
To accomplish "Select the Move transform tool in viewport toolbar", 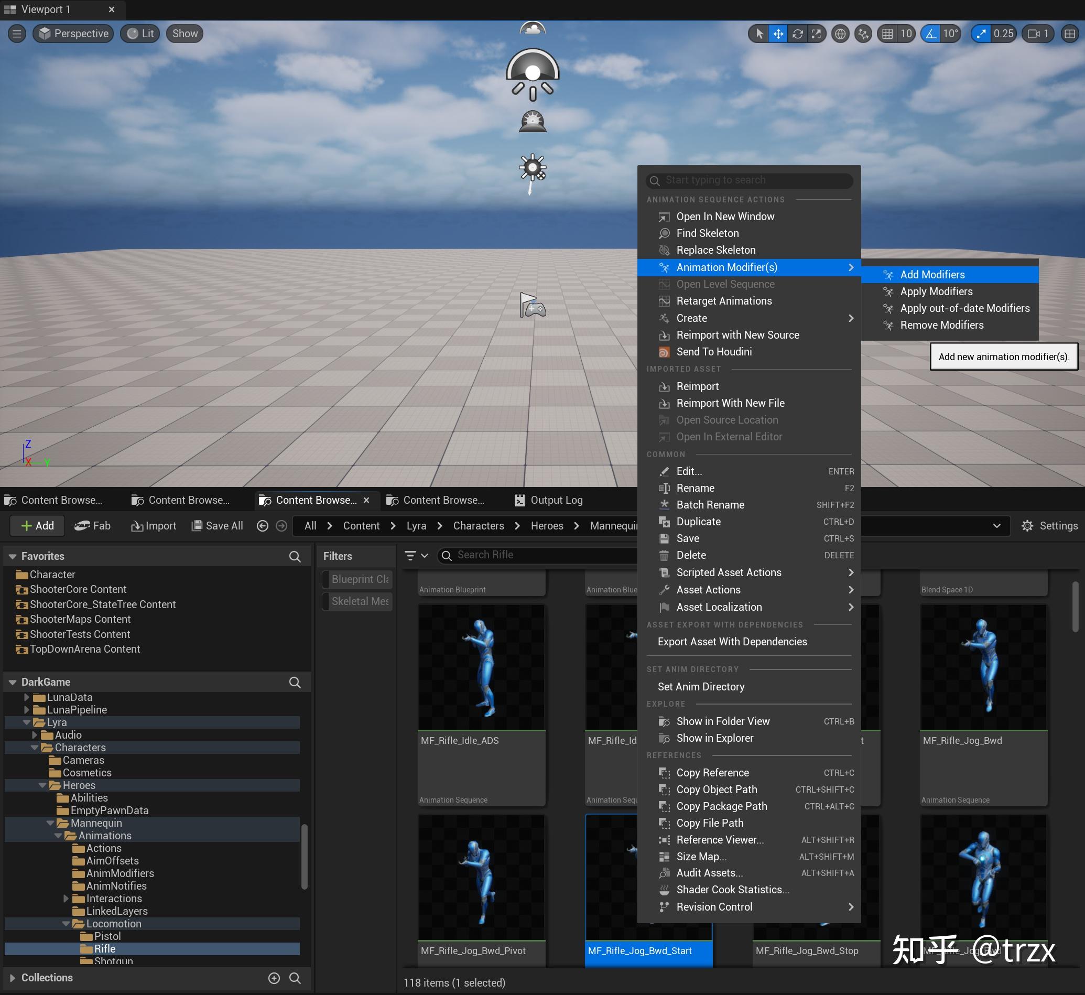I will (x=778, y=34).
